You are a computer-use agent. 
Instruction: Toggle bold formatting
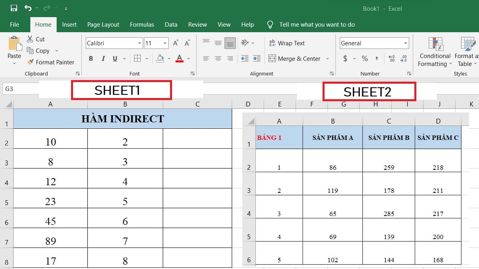91,58
